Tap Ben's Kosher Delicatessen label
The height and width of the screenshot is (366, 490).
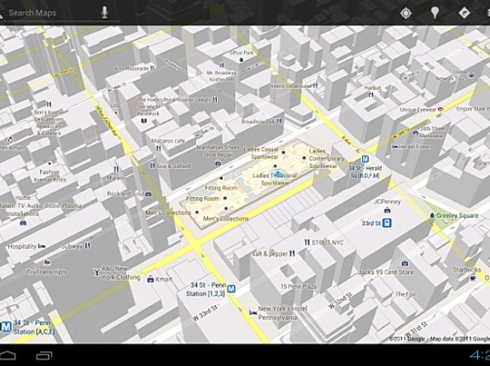(x=49, y=123)
